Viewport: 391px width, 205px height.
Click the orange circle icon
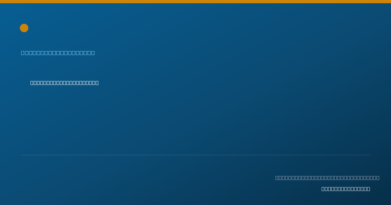pyautogui.click(x=24, y=28)
